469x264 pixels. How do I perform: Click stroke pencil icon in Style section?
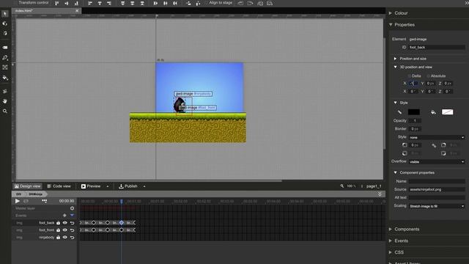coord(399,112)
